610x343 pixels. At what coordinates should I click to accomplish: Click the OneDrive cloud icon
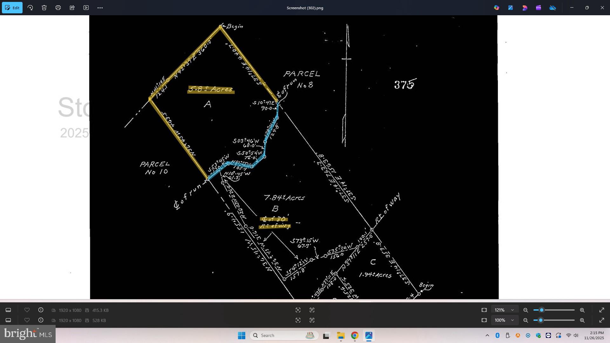552,8
